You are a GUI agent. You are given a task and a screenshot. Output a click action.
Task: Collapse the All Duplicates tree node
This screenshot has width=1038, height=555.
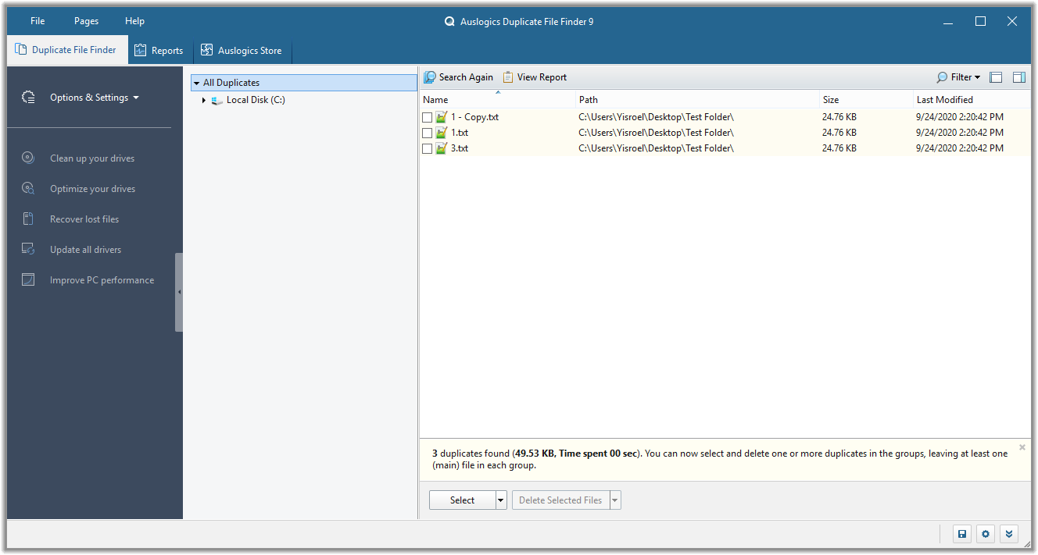(197, 83)
